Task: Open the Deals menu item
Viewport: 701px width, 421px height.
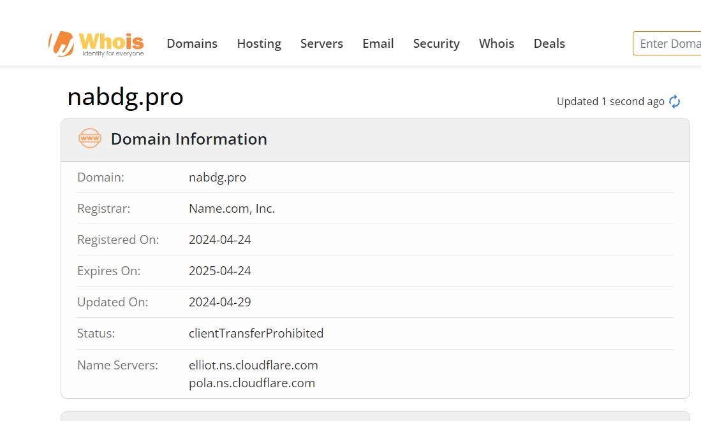Action: 549,43
